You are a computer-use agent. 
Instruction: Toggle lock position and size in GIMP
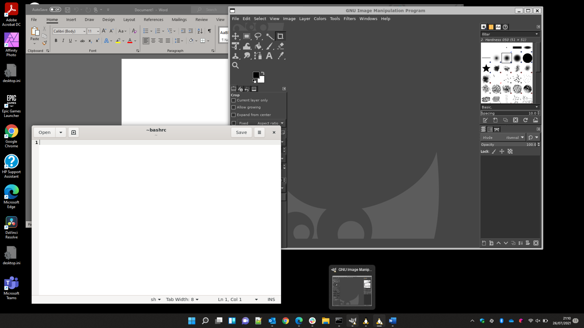click(502, 151)
